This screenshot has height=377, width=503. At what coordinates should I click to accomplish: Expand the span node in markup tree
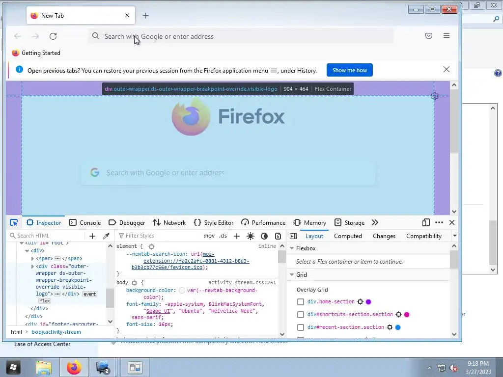32,258
